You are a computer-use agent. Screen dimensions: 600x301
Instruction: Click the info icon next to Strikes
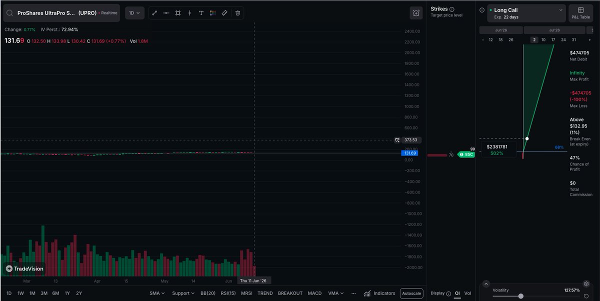click(x=452, y=9)
